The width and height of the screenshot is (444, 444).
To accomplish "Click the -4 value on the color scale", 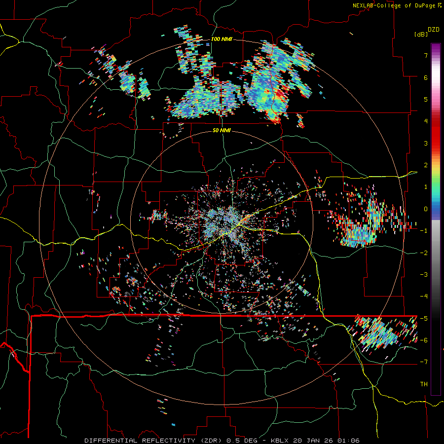I will (x=424, y=296).
